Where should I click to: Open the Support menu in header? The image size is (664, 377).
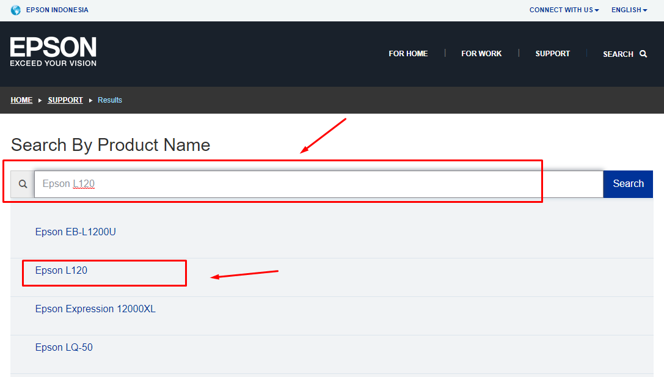pos(553,54)
